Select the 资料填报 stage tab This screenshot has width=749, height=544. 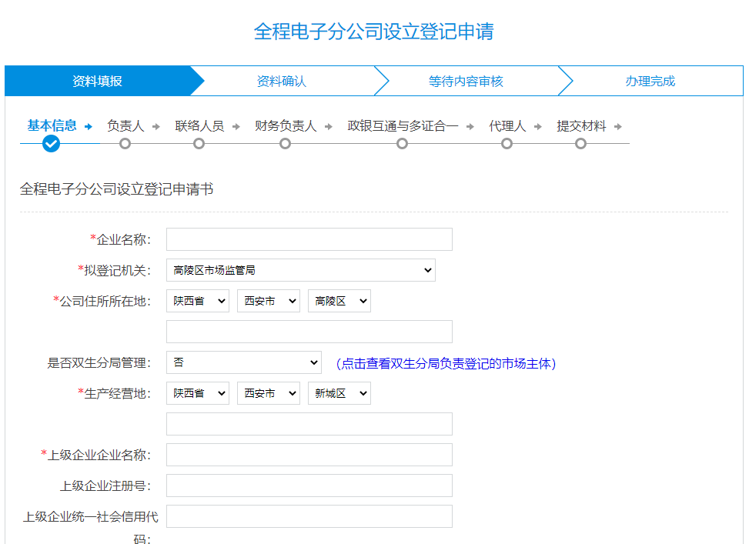[x=98, y=82]
